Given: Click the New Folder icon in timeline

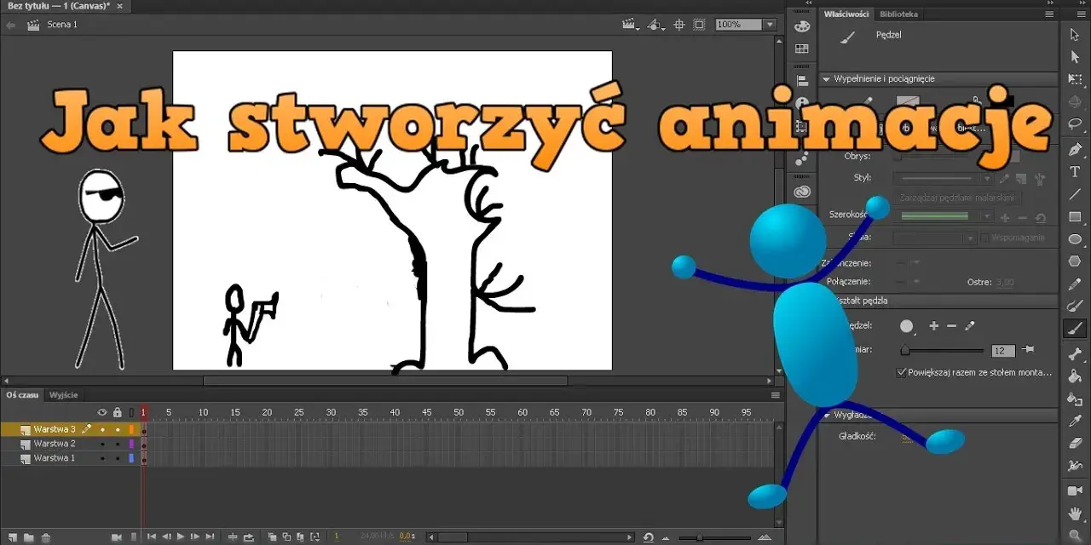Looking at the screenshot, I should pos(29,537).
